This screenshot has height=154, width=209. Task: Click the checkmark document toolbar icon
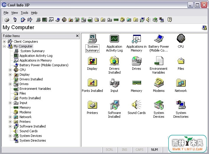[x=23, y=20]
